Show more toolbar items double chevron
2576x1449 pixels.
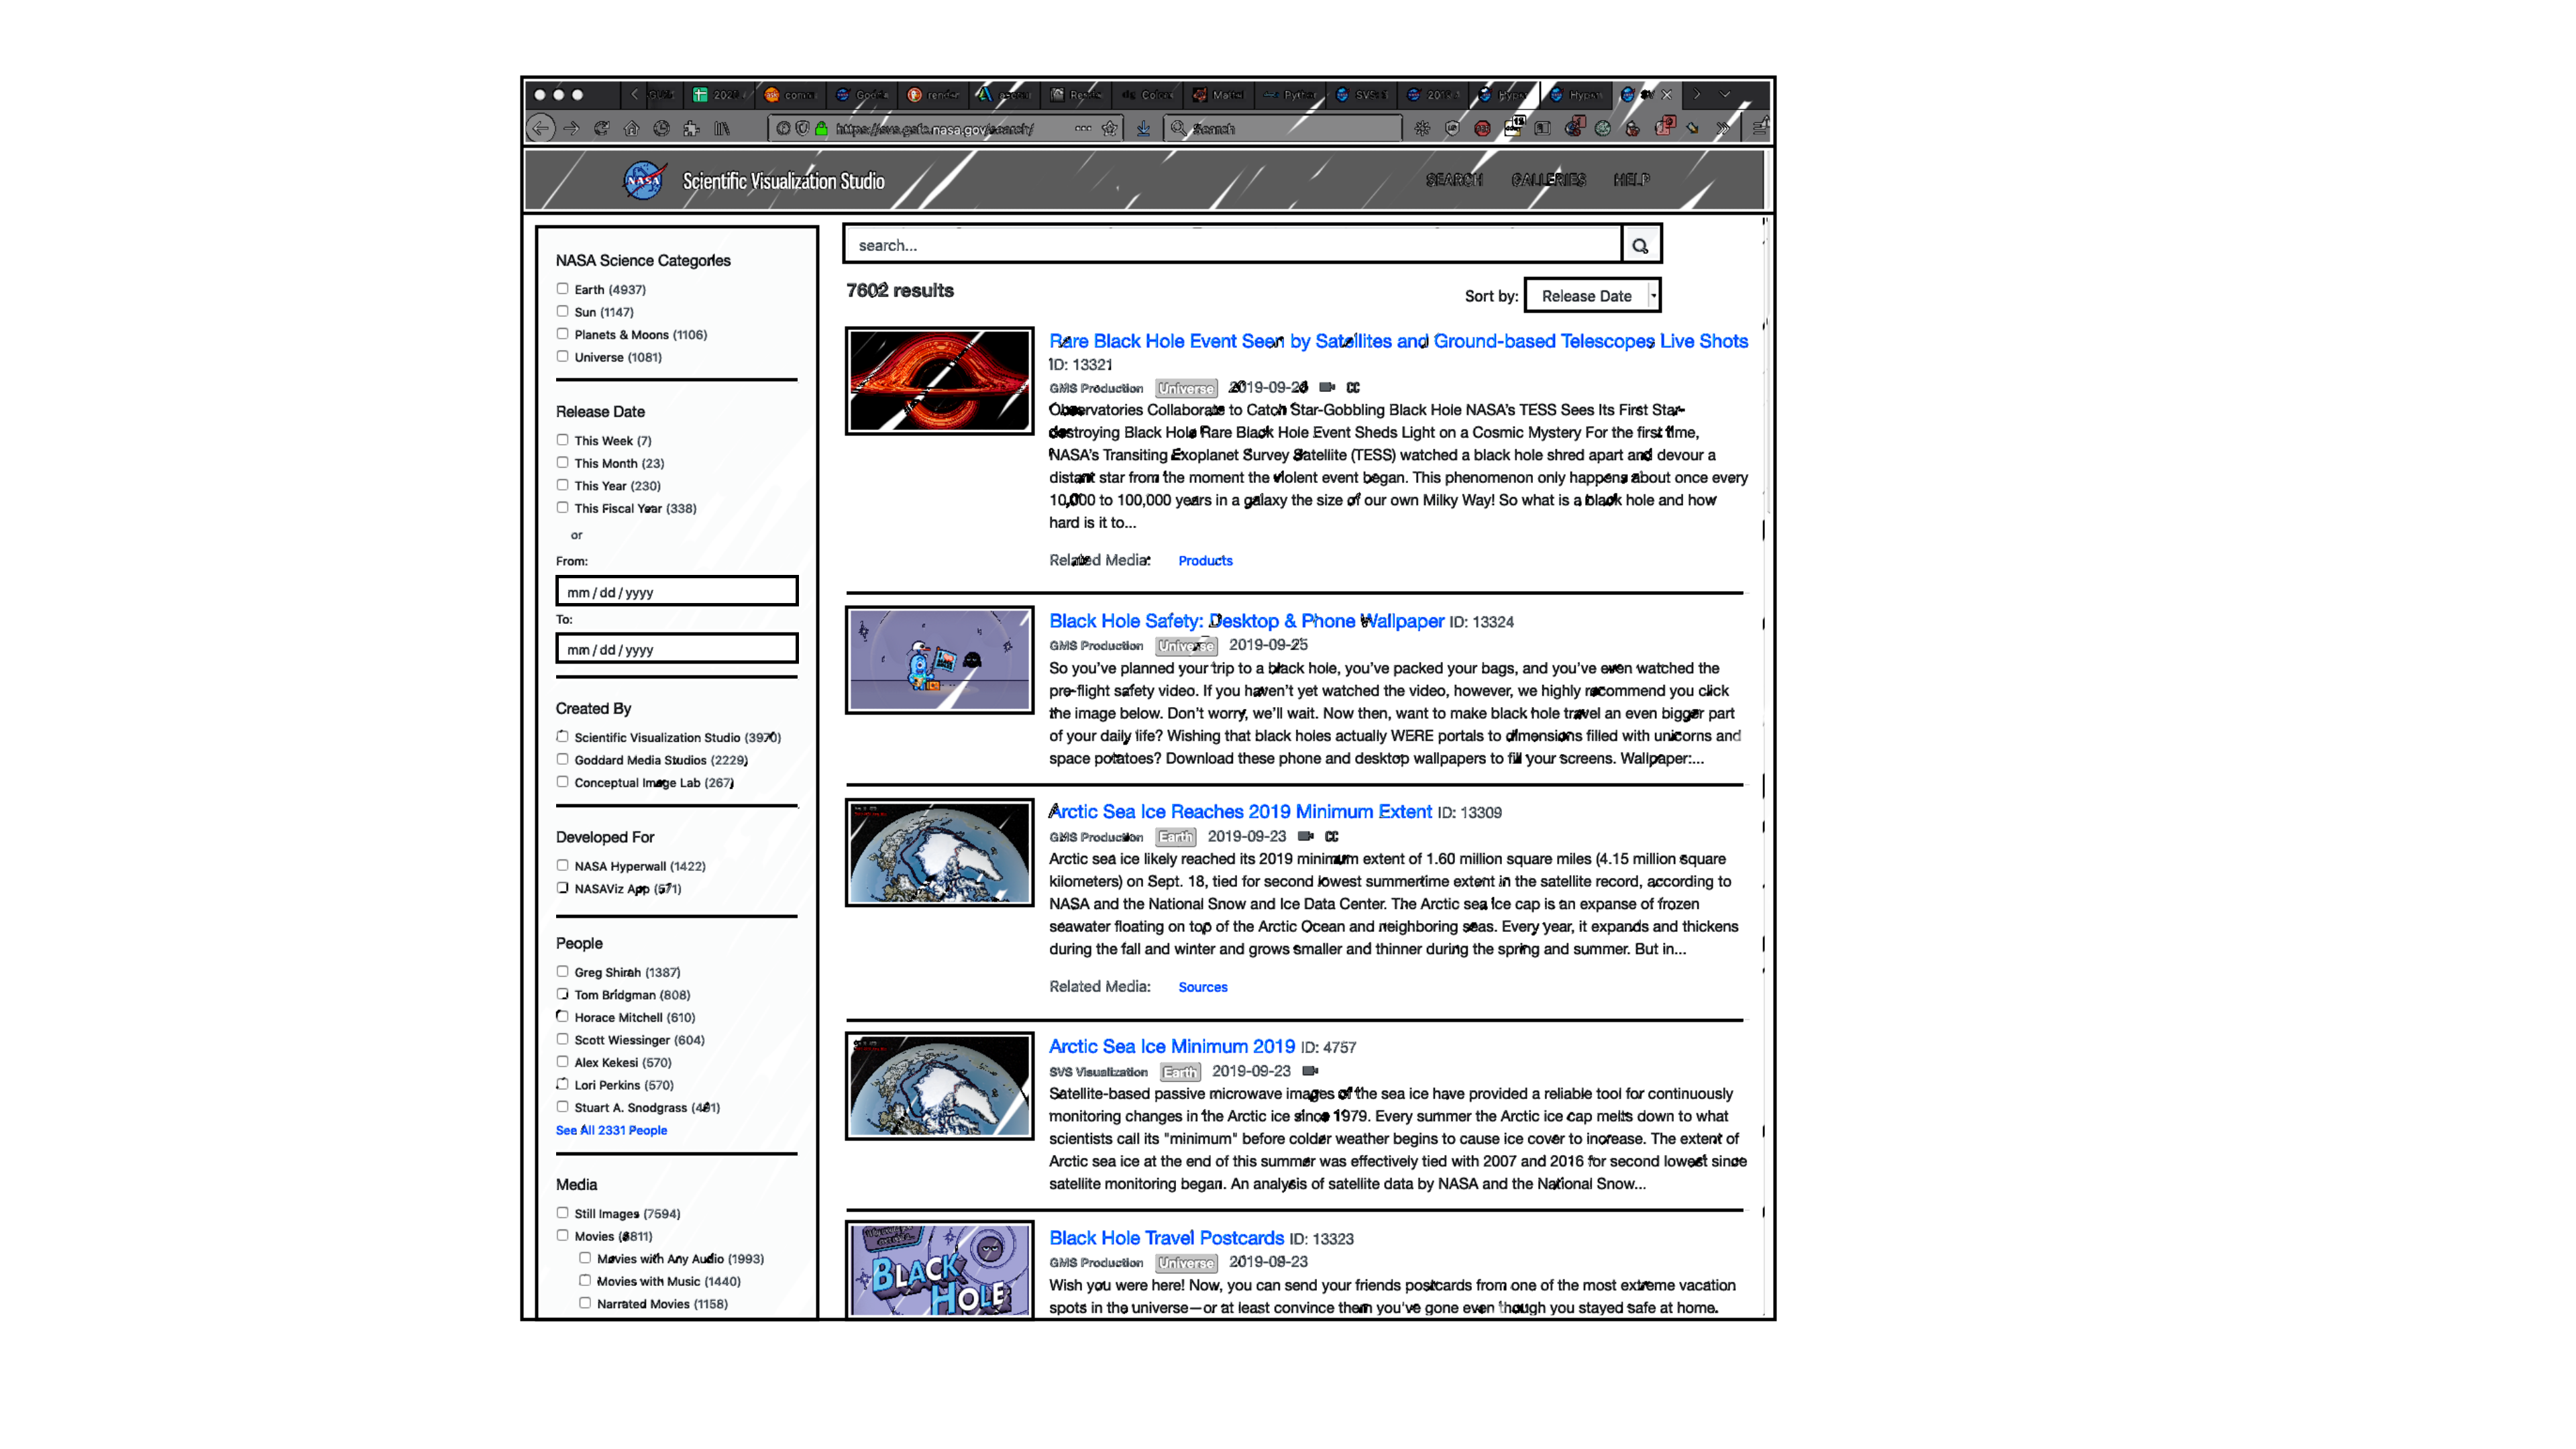click(x=1723, y=128)
